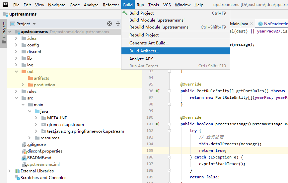This screenshot has height=183, width=288.
Task: Expand the .idea folder
Action: click(16, 38)
